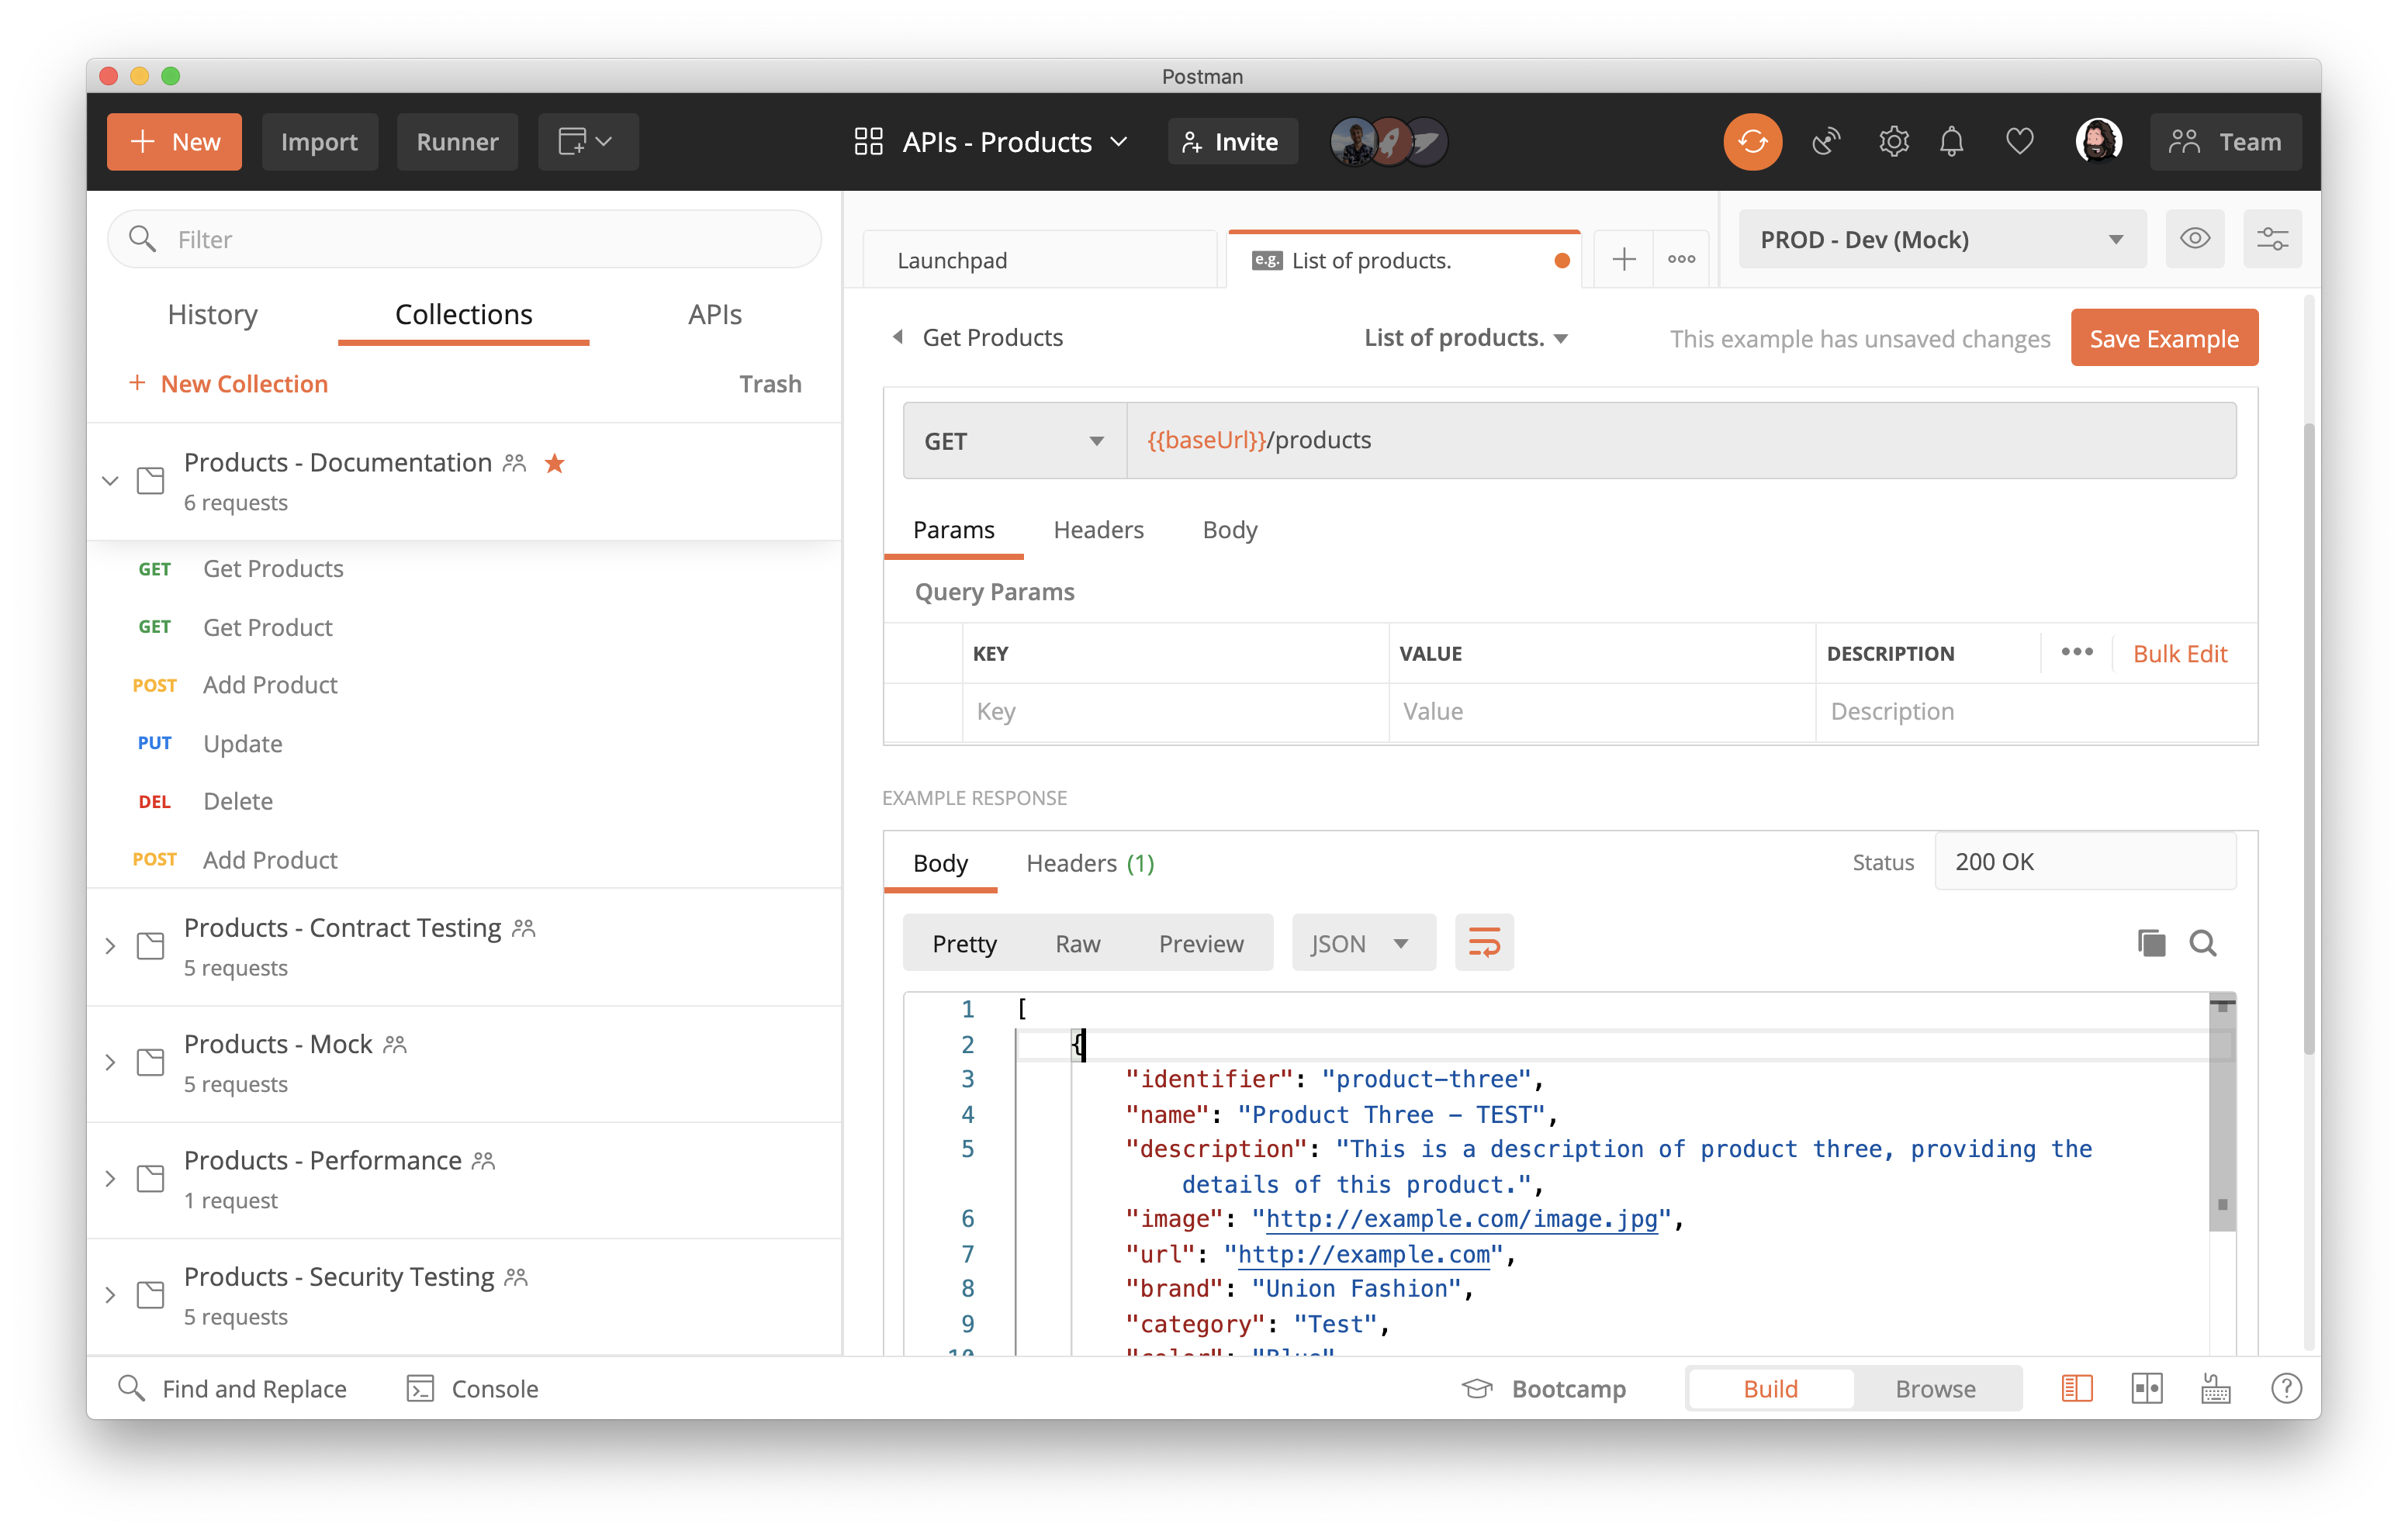
Task: Expand the Products - Contract Testing collection
Action: [x=110, y=946]
